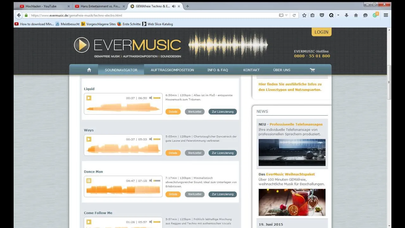The image size is (405, 228).
Task: Open a new browser tab
Action: point(187,6)
